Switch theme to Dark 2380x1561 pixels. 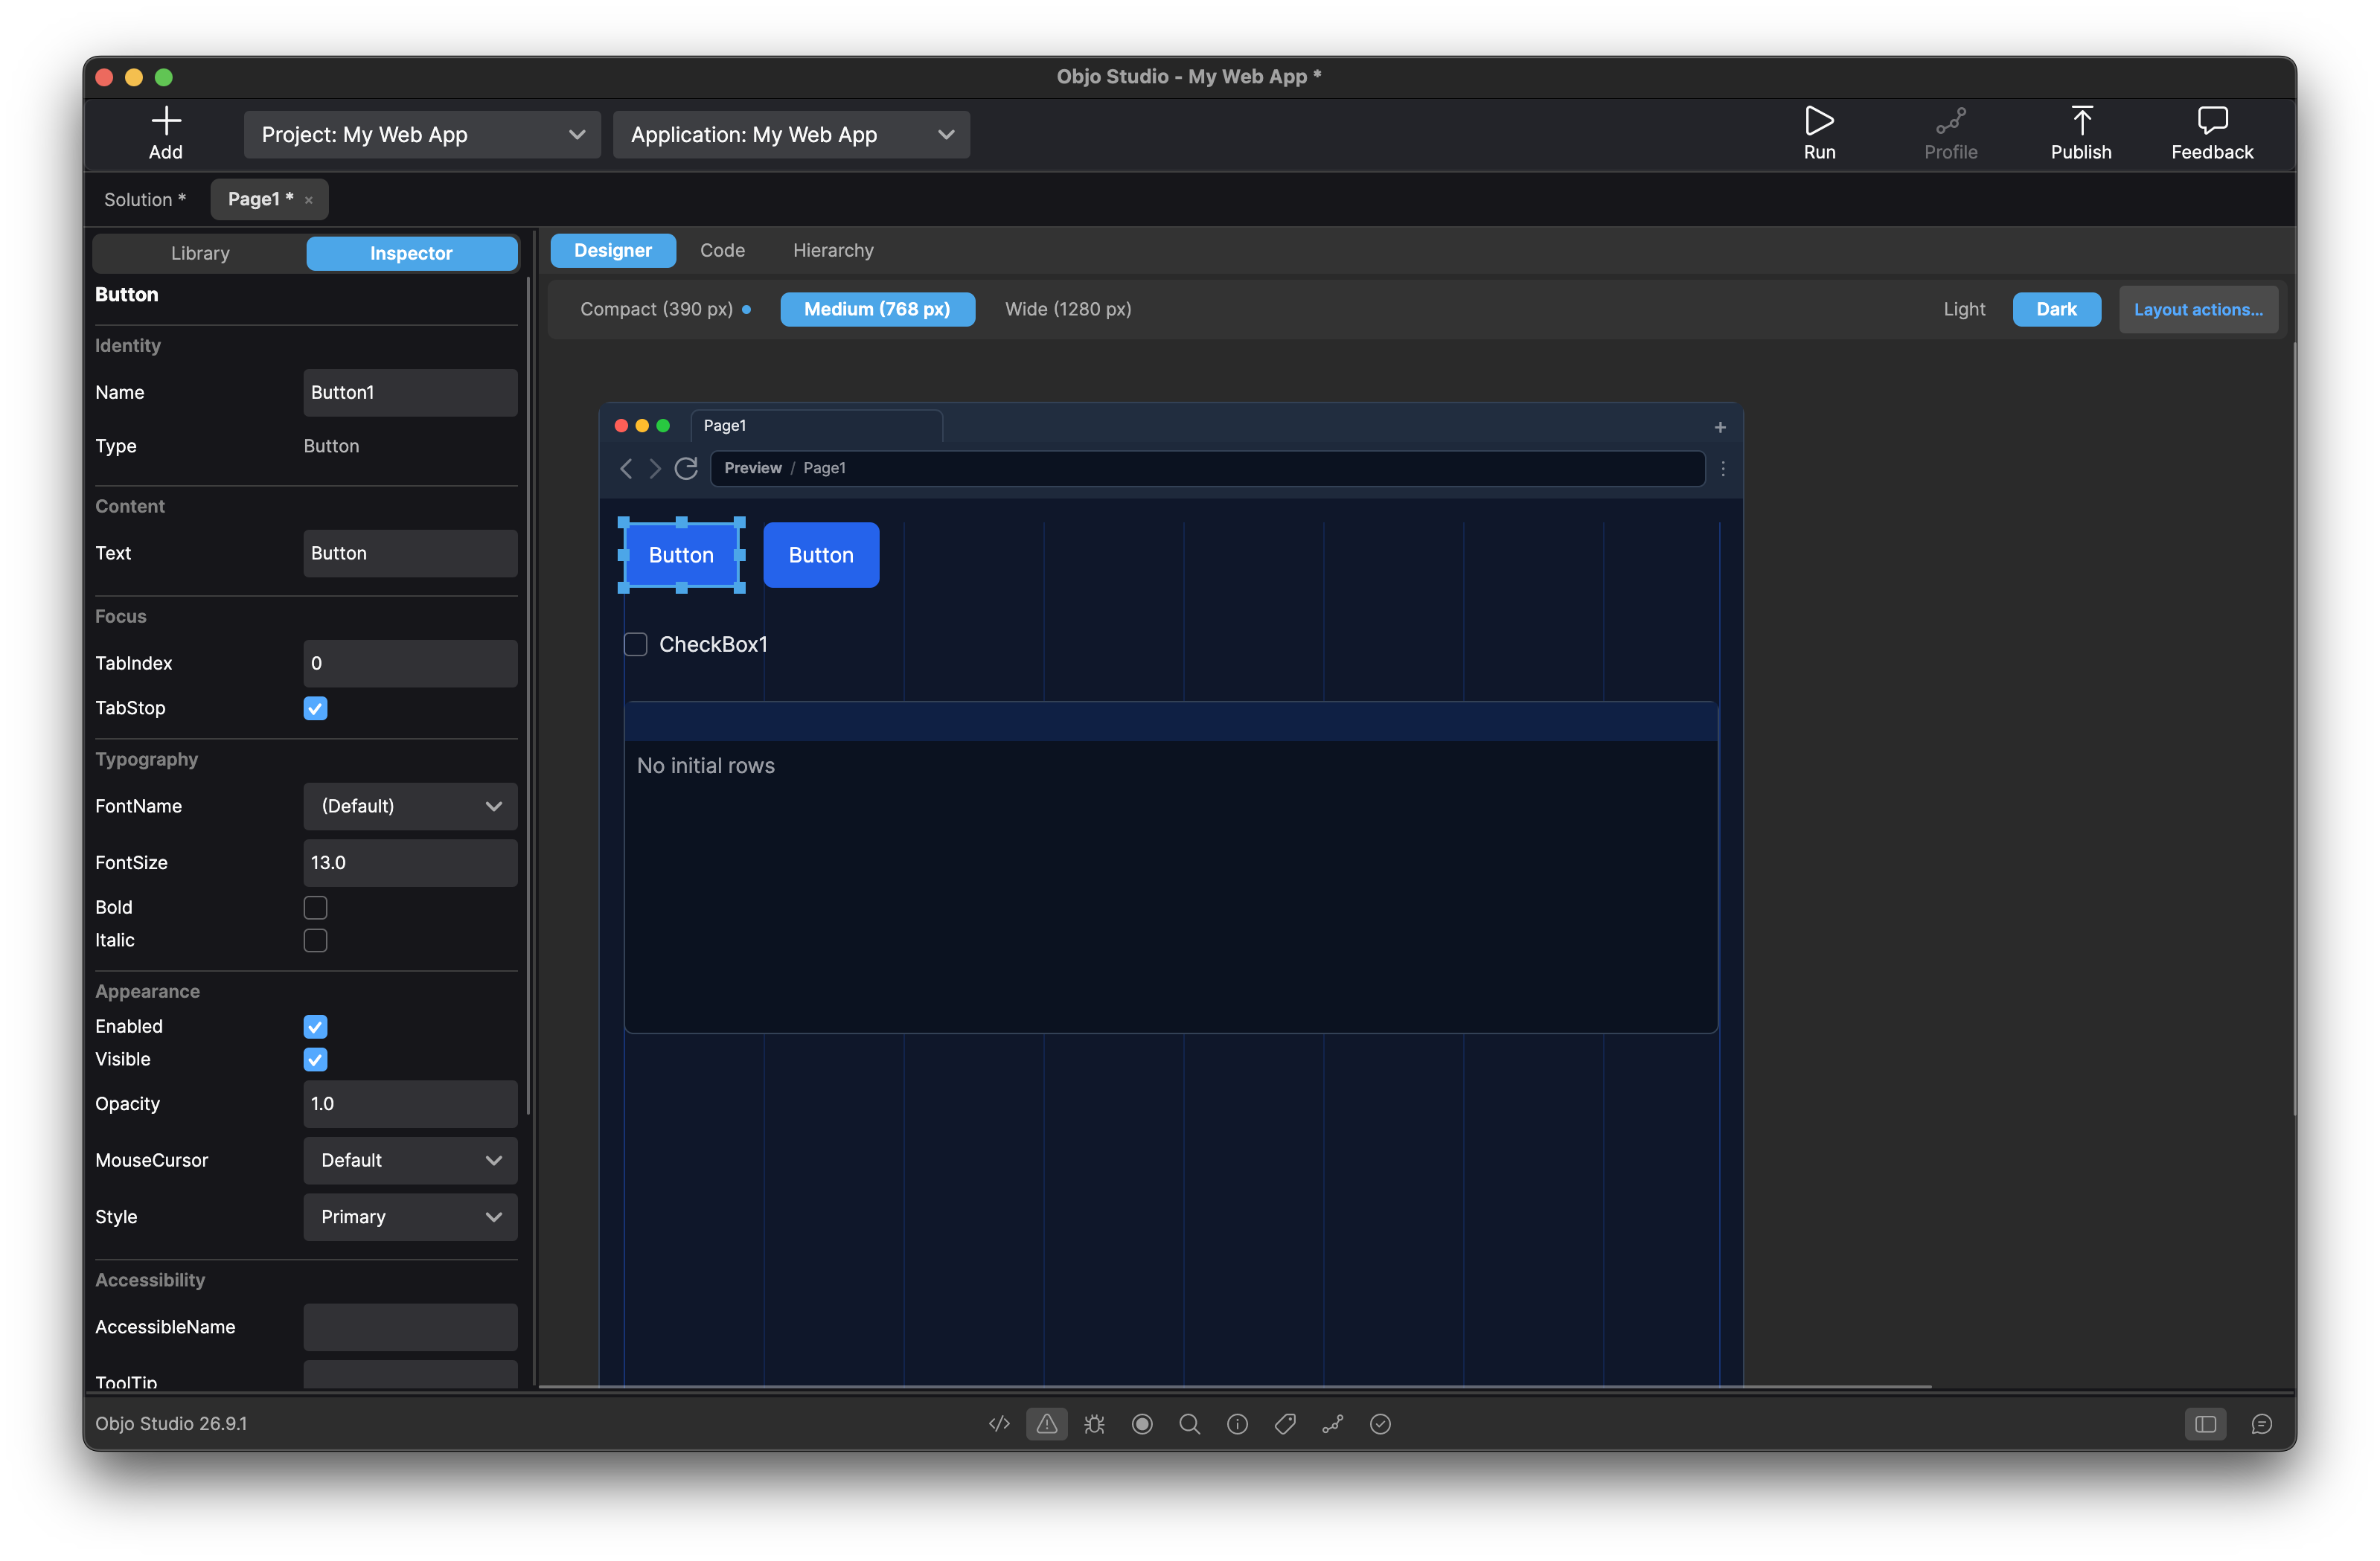coord(2056,309)
